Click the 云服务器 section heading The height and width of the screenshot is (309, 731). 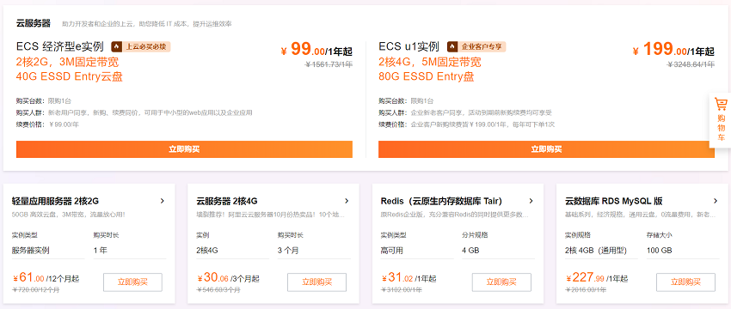(x=33, y=23)
